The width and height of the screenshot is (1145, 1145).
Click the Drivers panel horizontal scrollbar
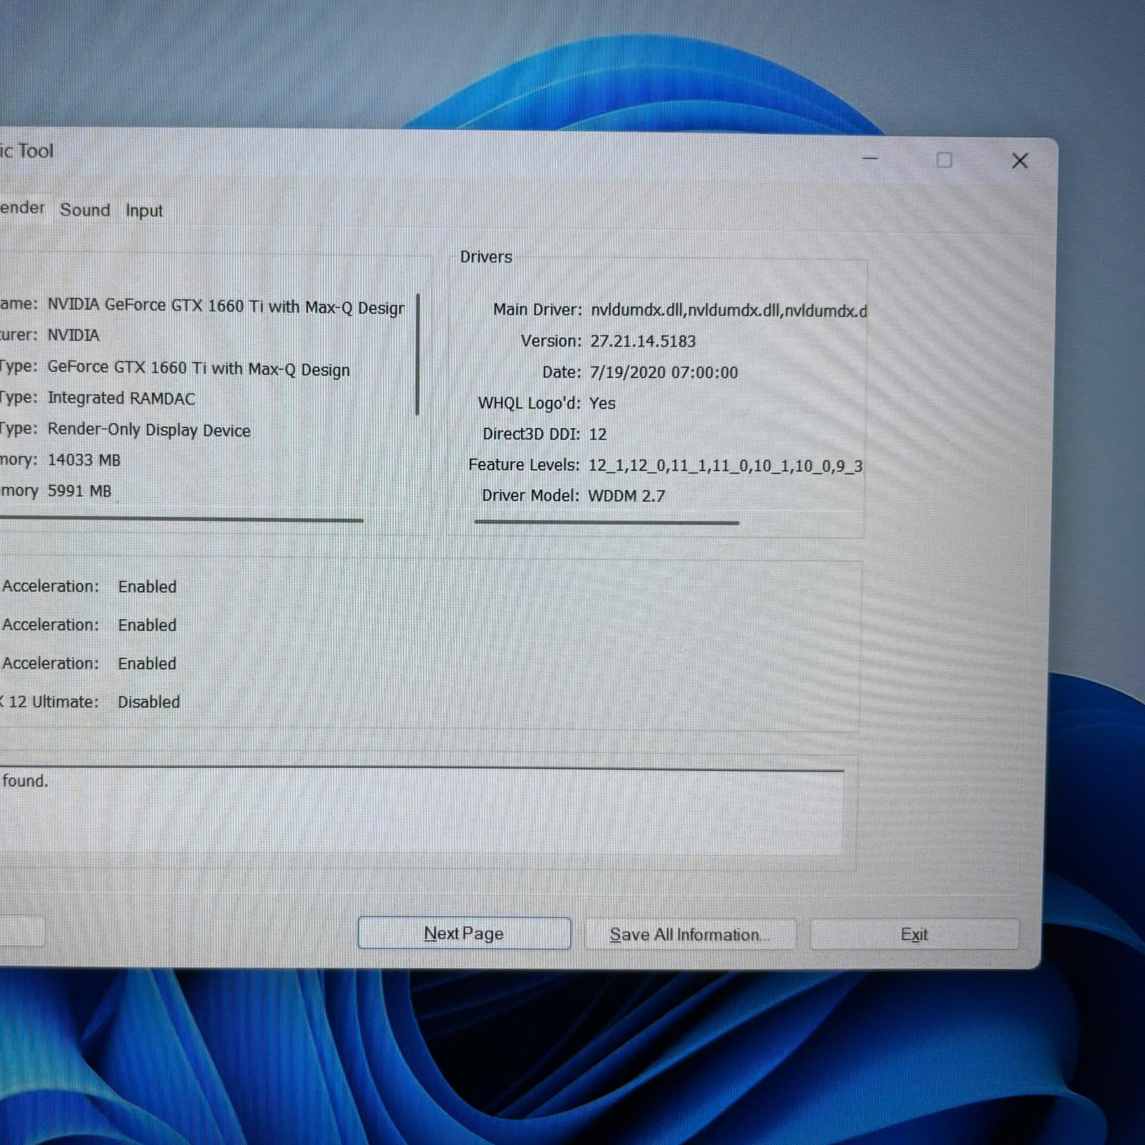coord(607,522)
